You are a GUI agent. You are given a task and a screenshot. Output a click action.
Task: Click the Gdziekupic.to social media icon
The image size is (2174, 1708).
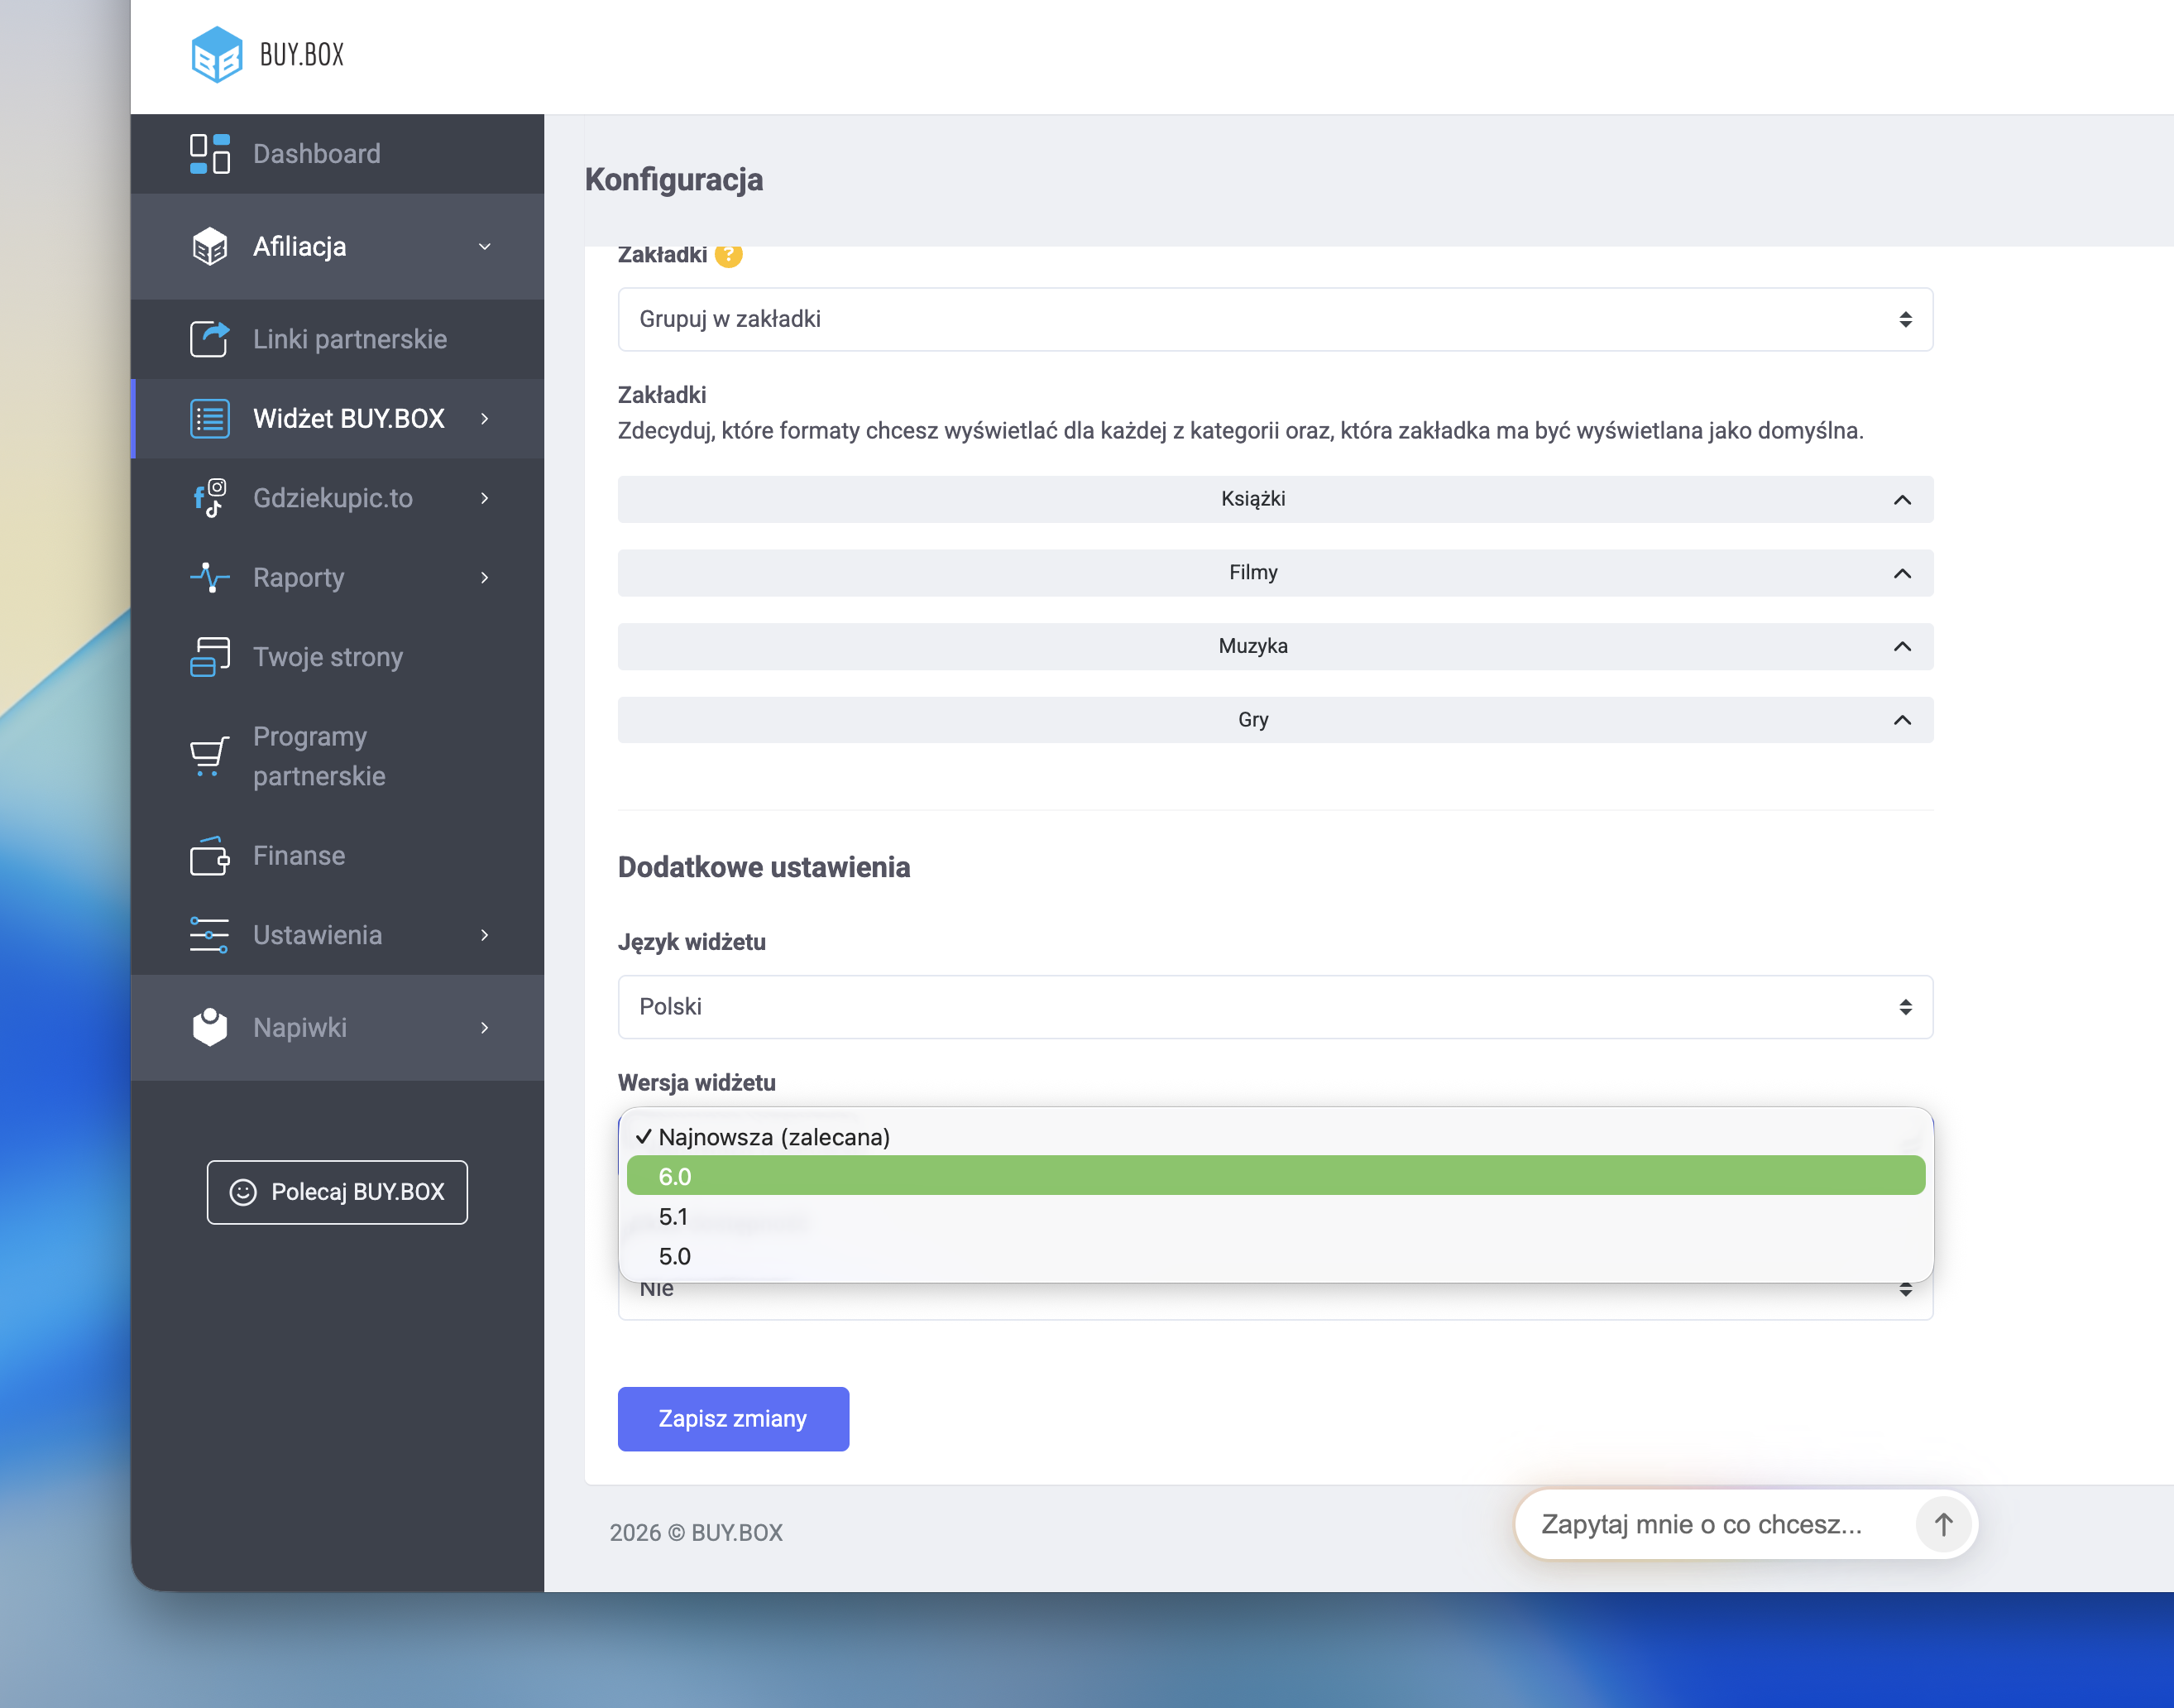[209, 498]
